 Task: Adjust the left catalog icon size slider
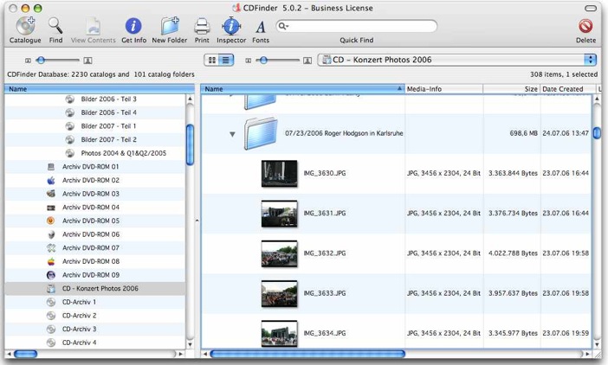[x=41, y=60]
